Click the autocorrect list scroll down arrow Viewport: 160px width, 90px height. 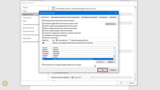114,59
